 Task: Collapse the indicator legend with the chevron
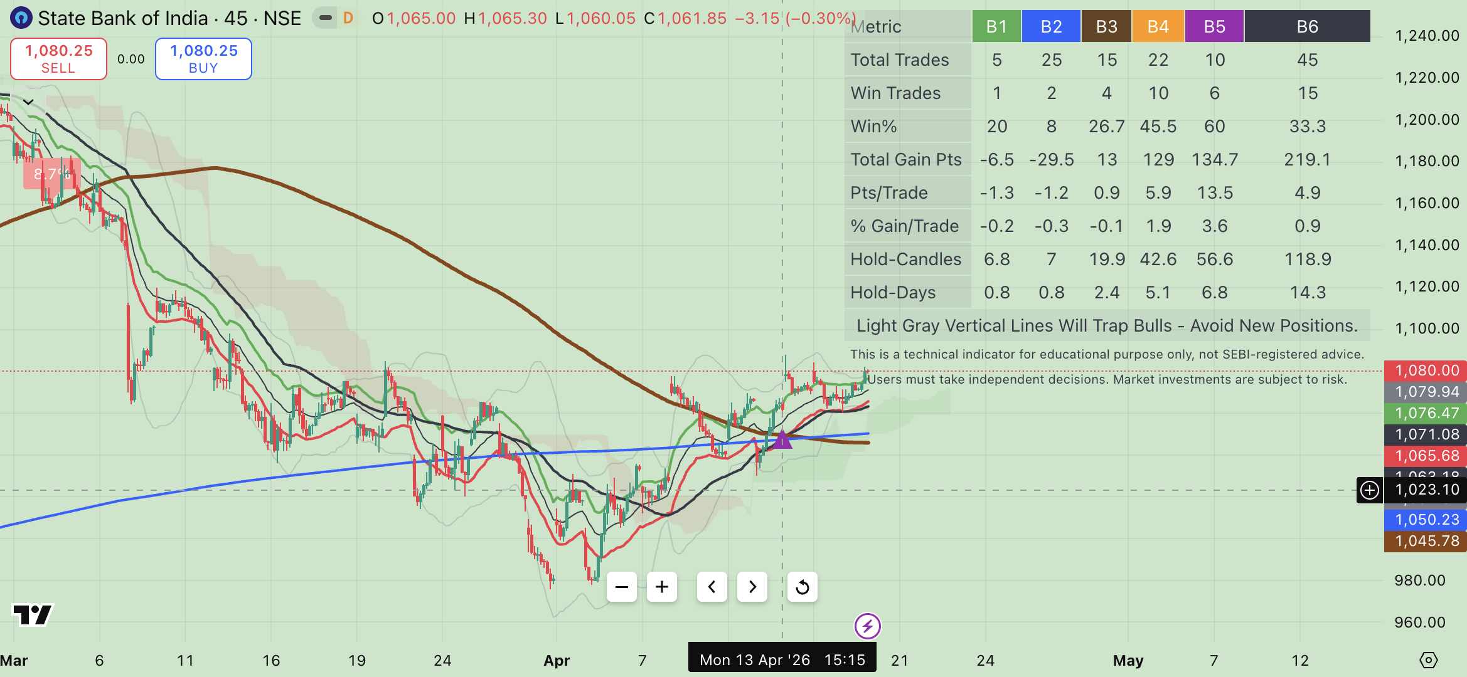[28, 102]
